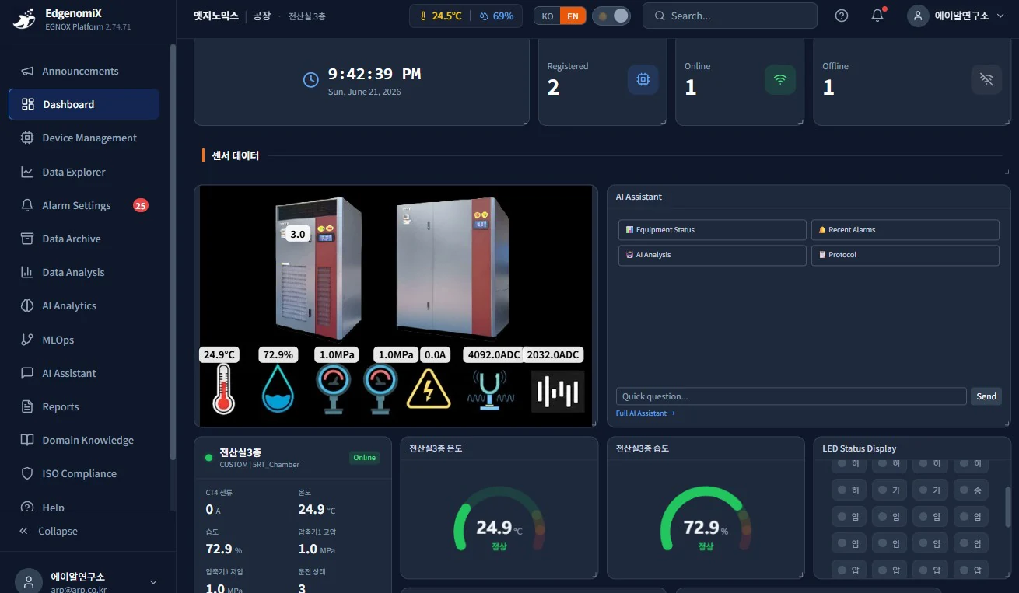Click the Offline wifi-off icon

(x=987, y=79)
